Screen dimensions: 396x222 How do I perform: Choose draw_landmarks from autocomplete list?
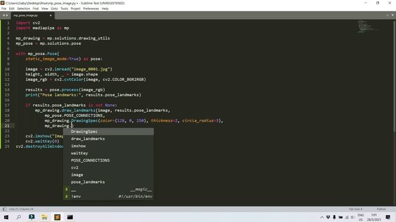point(108,139)
